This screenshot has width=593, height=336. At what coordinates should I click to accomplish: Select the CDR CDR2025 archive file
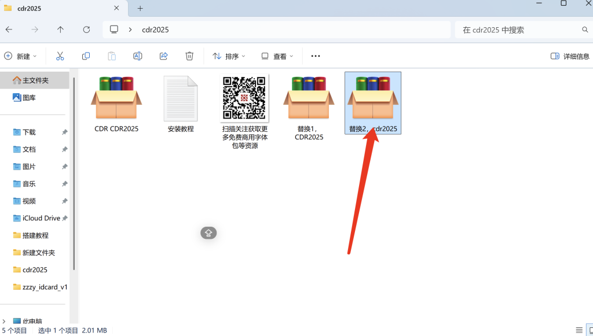[116, 104]
